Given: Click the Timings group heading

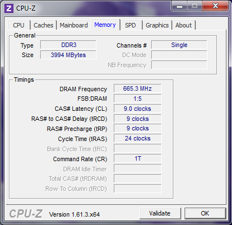Looking at the screenshot, I should [x=24, y=79].
